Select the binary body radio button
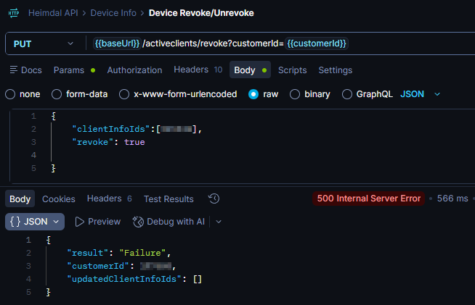 (x=295, y=94)
